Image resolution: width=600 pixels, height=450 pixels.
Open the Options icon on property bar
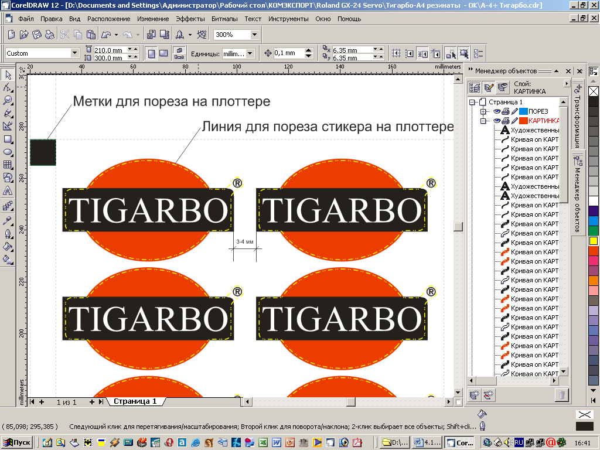[478, 53]
